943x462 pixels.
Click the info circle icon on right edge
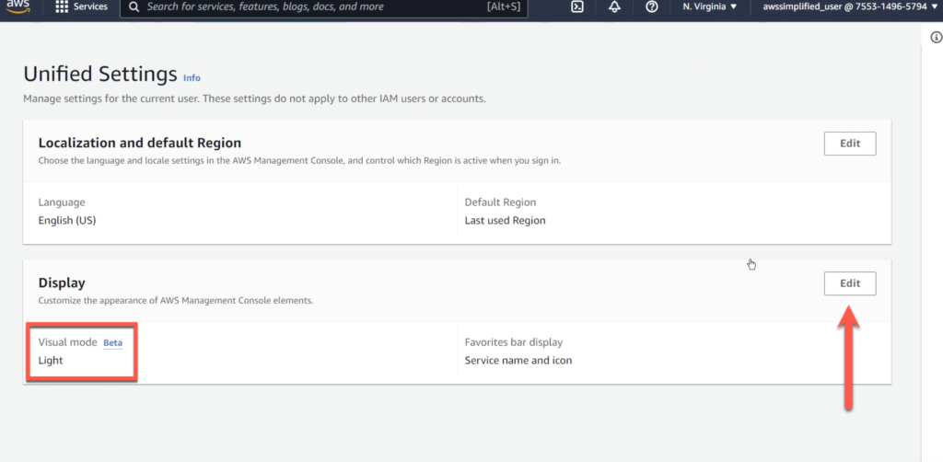pos(937,38)
